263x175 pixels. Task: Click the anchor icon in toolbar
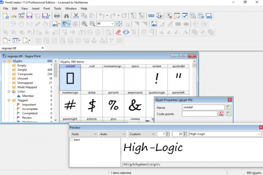(94, 40)
